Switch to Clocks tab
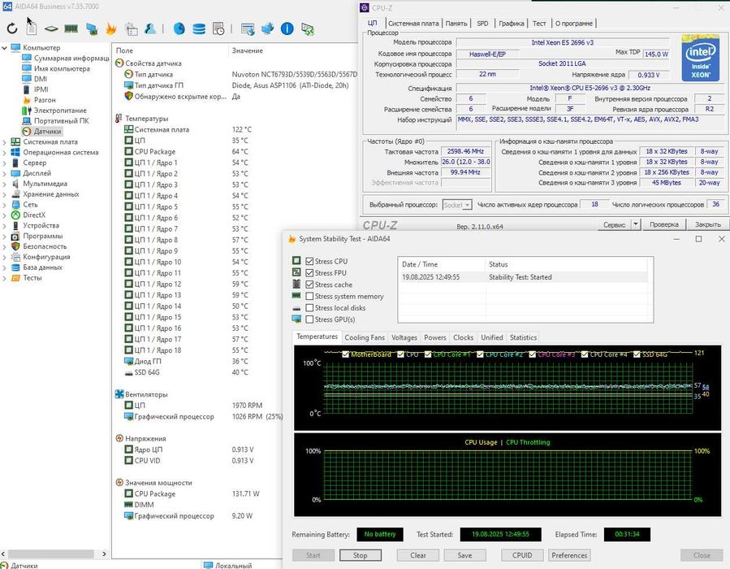This screenshot has height=569, width=730. pyautogui.click(x=463, y=337)
